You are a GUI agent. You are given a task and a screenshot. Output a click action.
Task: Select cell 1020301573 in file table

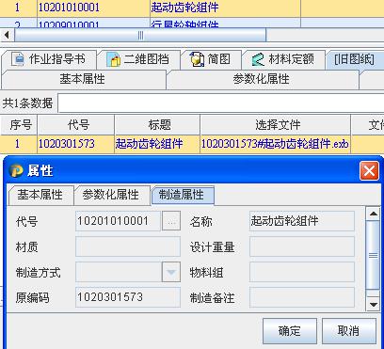tap(76, 144)
